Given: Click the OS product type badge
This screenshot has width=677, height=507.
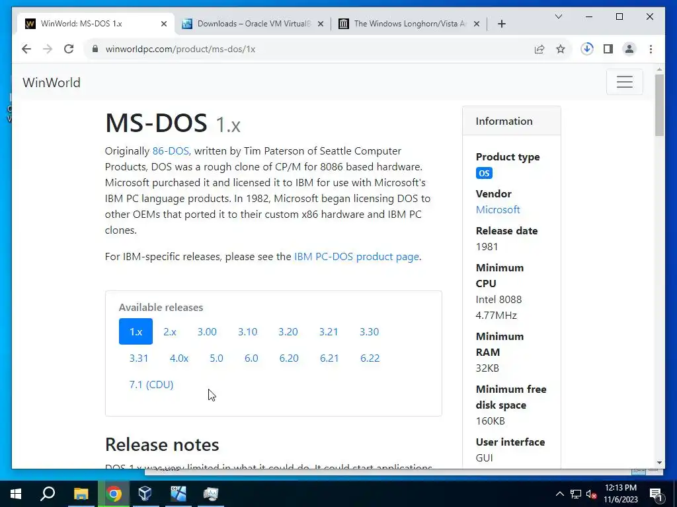Looking at the screenshot, I should [484, 173].
